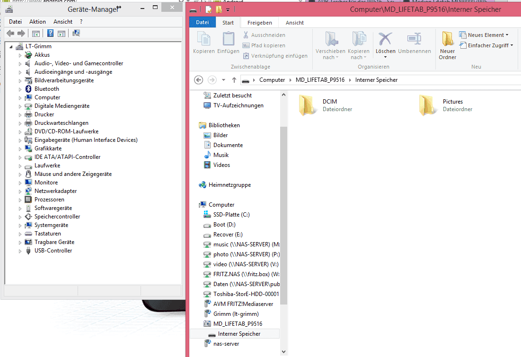Click the Explorer back navigation arrow
521x357 pixels.
coord(198,80)
